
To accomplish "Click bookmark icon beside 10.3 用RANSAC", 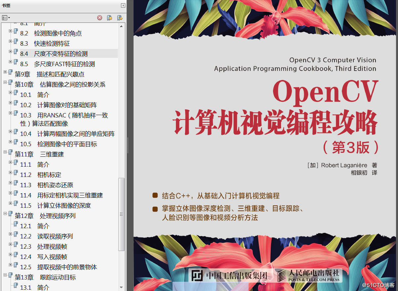I will [x=16, y=113].
